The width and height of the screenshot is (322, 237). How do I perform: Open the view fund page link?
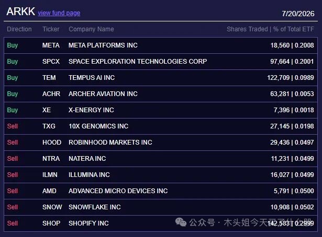(x=59, y=13)
